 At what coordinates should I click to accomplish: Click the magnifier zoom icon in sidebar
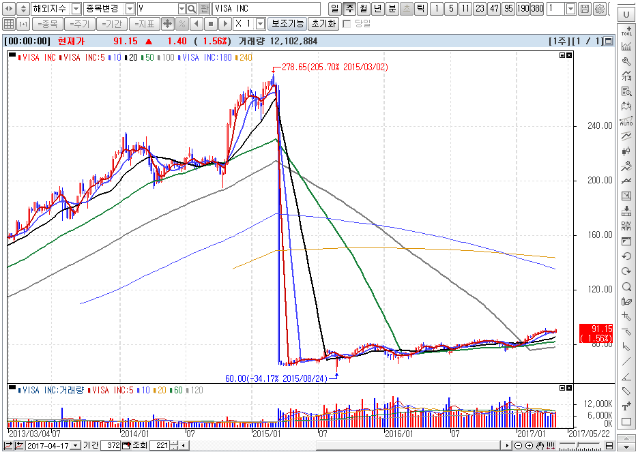[x=626, y=286]
